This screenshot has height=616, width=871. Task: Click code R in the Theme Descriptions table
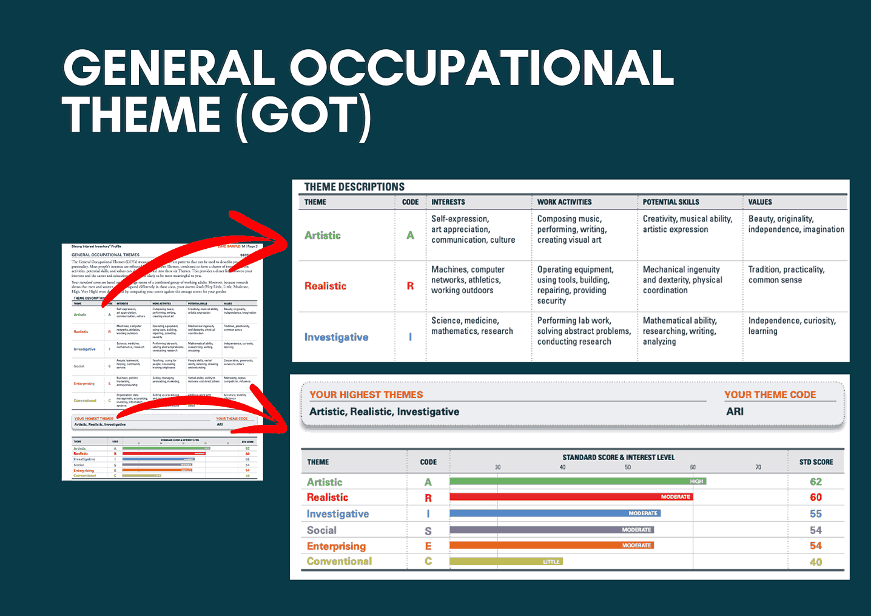[411, 286]
